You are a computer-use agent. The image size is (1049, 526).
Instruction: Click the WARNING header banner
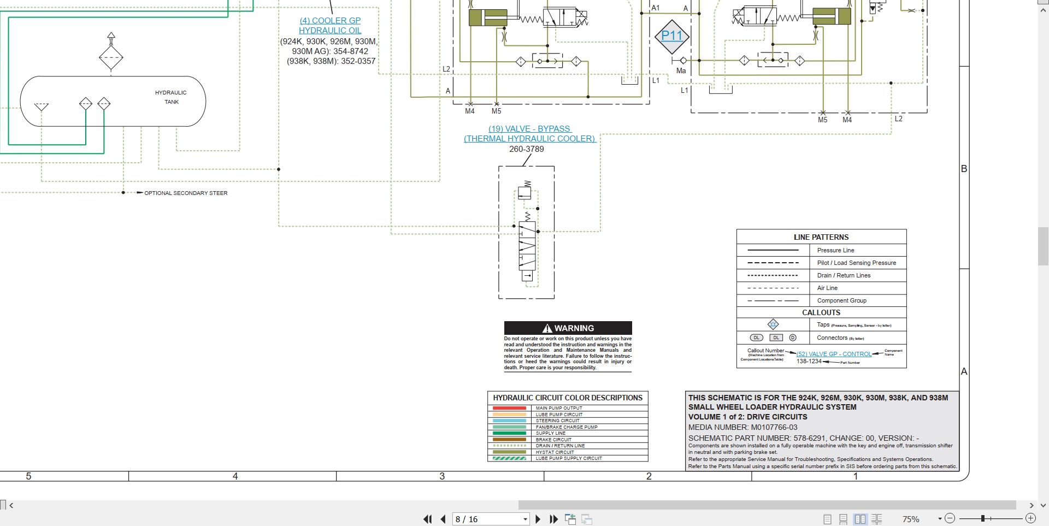click(x=568, y=328)
